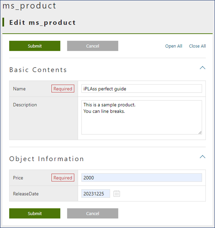This screenshot has width=215, height=228.
Task: Click the top Submit button
Action: point(35,46)
